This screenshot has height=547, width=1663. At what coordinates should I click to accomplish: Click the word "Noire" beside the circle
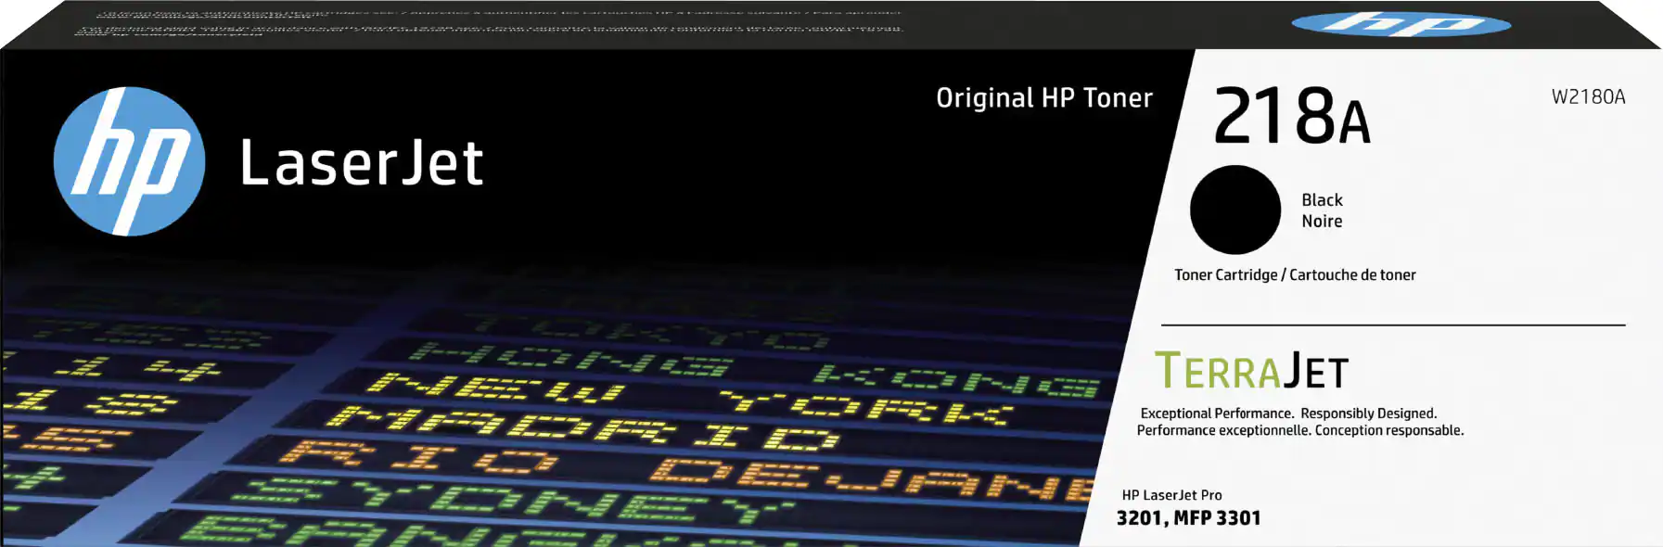[x=1322, y=222]
